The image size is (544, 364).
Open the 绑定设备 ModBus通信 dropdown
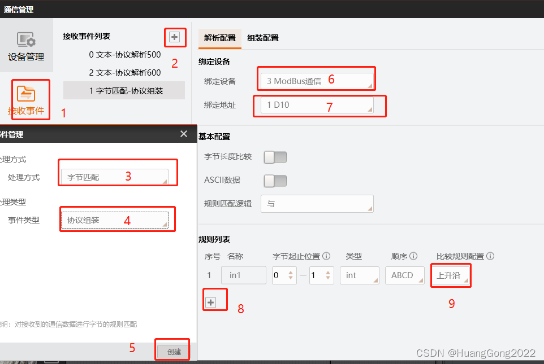[x=317, y=81]
